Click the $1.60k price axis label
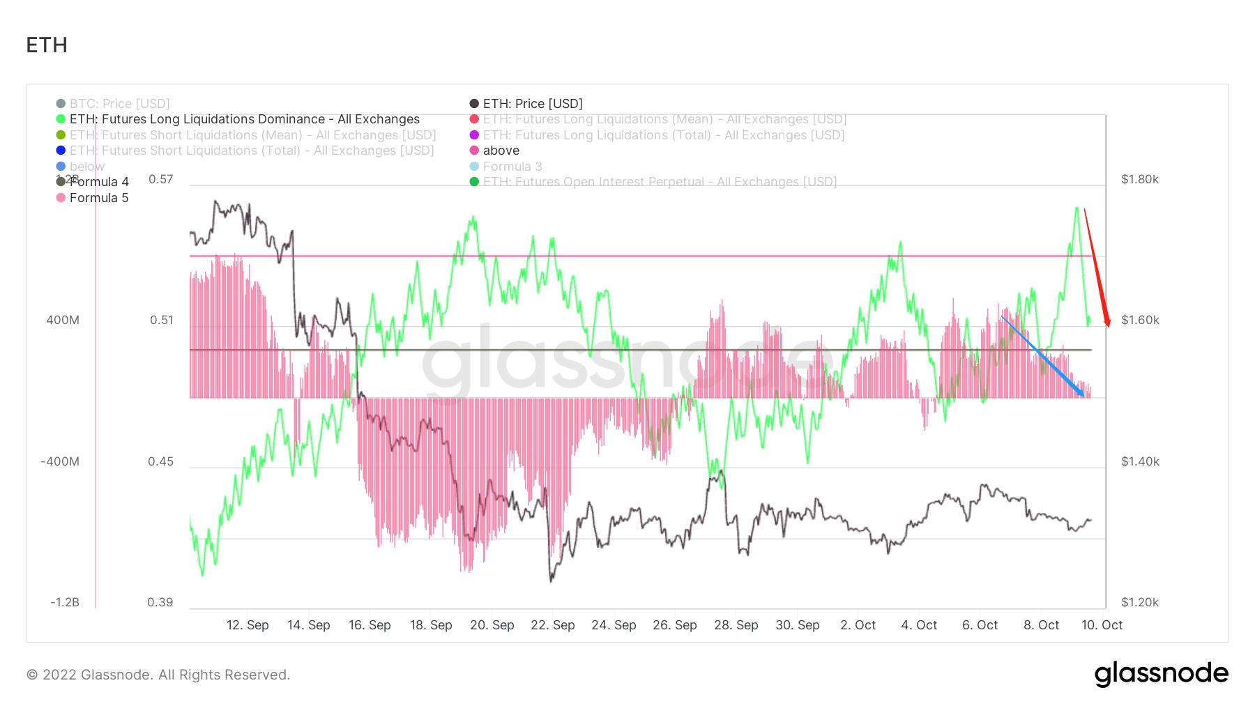1255x706 pixels. click(x=1139, y=320)
